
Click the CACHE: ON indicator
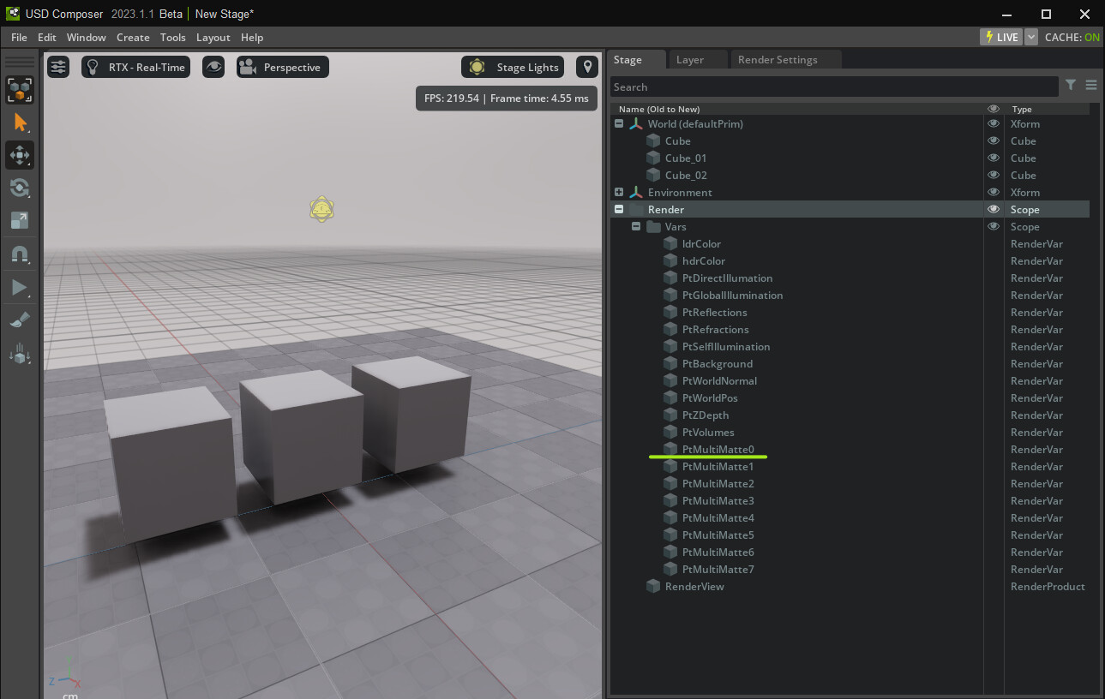coord(1072,37)
